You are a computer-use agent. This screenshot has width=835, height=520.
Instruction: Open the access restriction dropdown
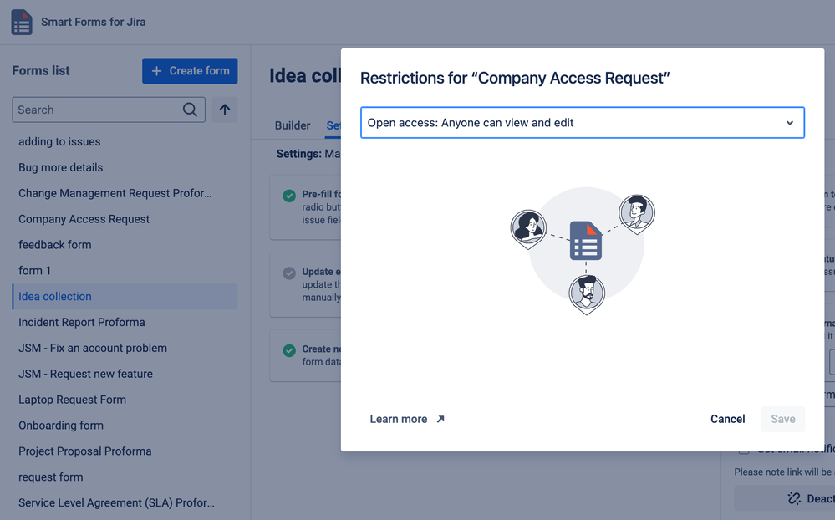583,123
